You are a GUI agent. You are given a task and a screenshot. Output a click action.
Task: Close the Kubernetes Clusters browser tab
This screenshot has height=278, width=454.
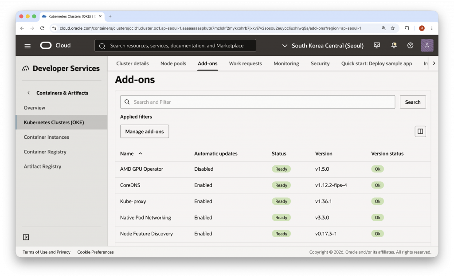pyautogui.click(x=100, y=16)
